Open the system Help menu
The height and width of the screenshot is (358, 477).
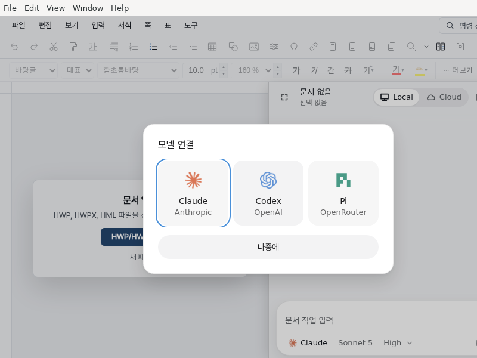coord(120,8)
